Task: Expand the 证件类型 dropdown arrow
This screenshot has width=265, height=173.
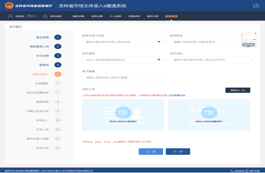Action: coord(159,59)
